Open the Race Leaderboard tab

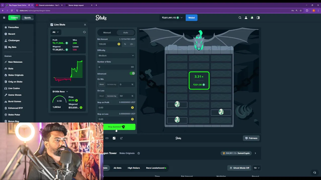(156, 168)
